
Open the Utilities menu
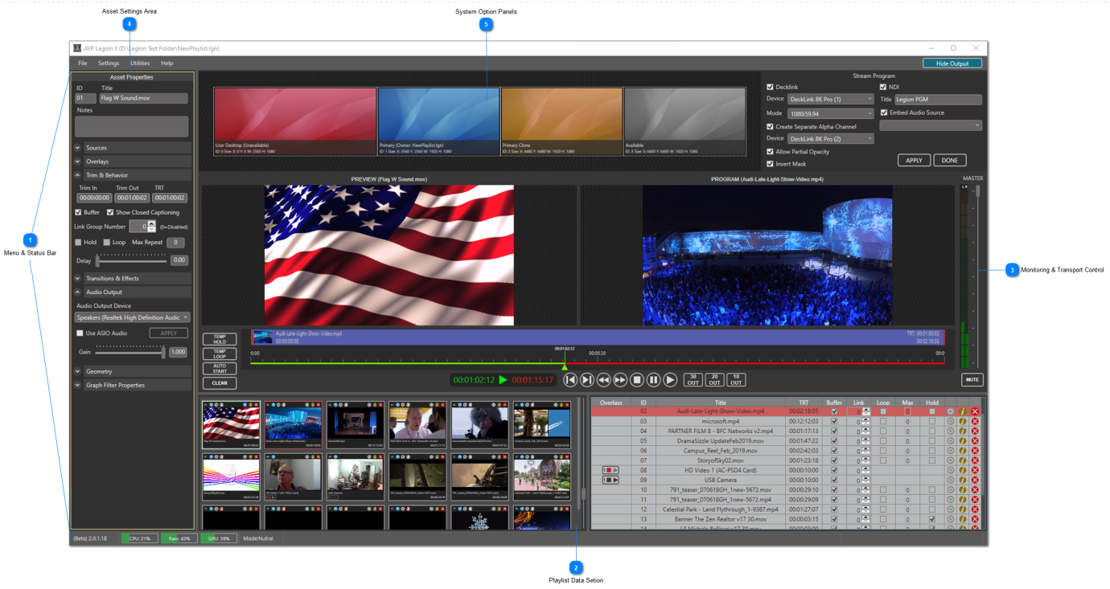pos(140,63)
